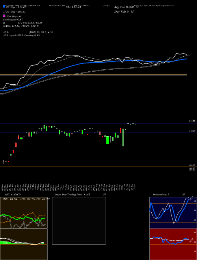Click the 'CL: 111.24' closing price label
Screen dimensions: 197x260
pyautogui.click(x=73, y=7)
